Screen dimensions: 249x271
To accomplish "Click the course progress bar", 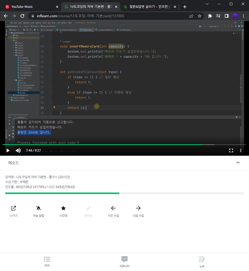I will 124,193.
